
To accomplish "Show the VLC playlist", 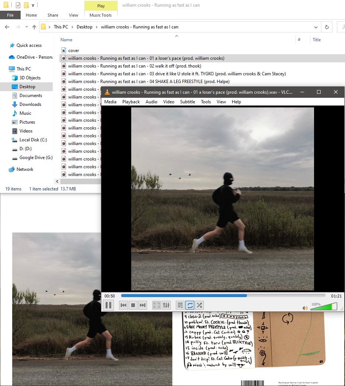I will pos(180,305).
